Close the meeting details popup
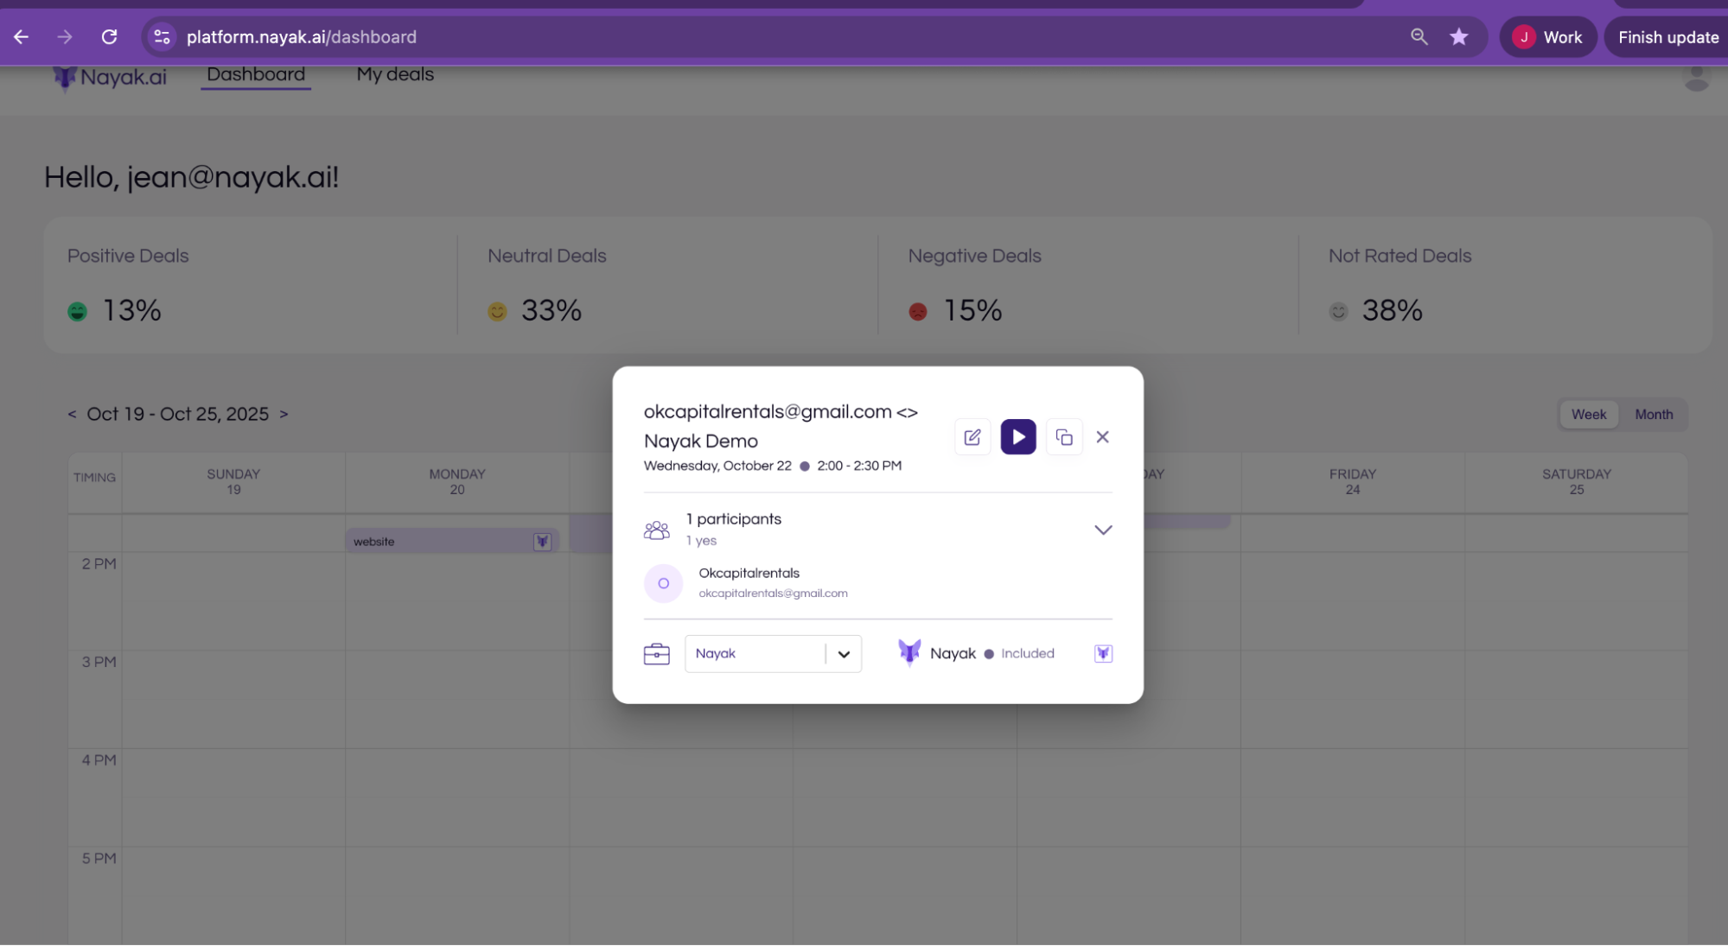 coord(1102,437)
